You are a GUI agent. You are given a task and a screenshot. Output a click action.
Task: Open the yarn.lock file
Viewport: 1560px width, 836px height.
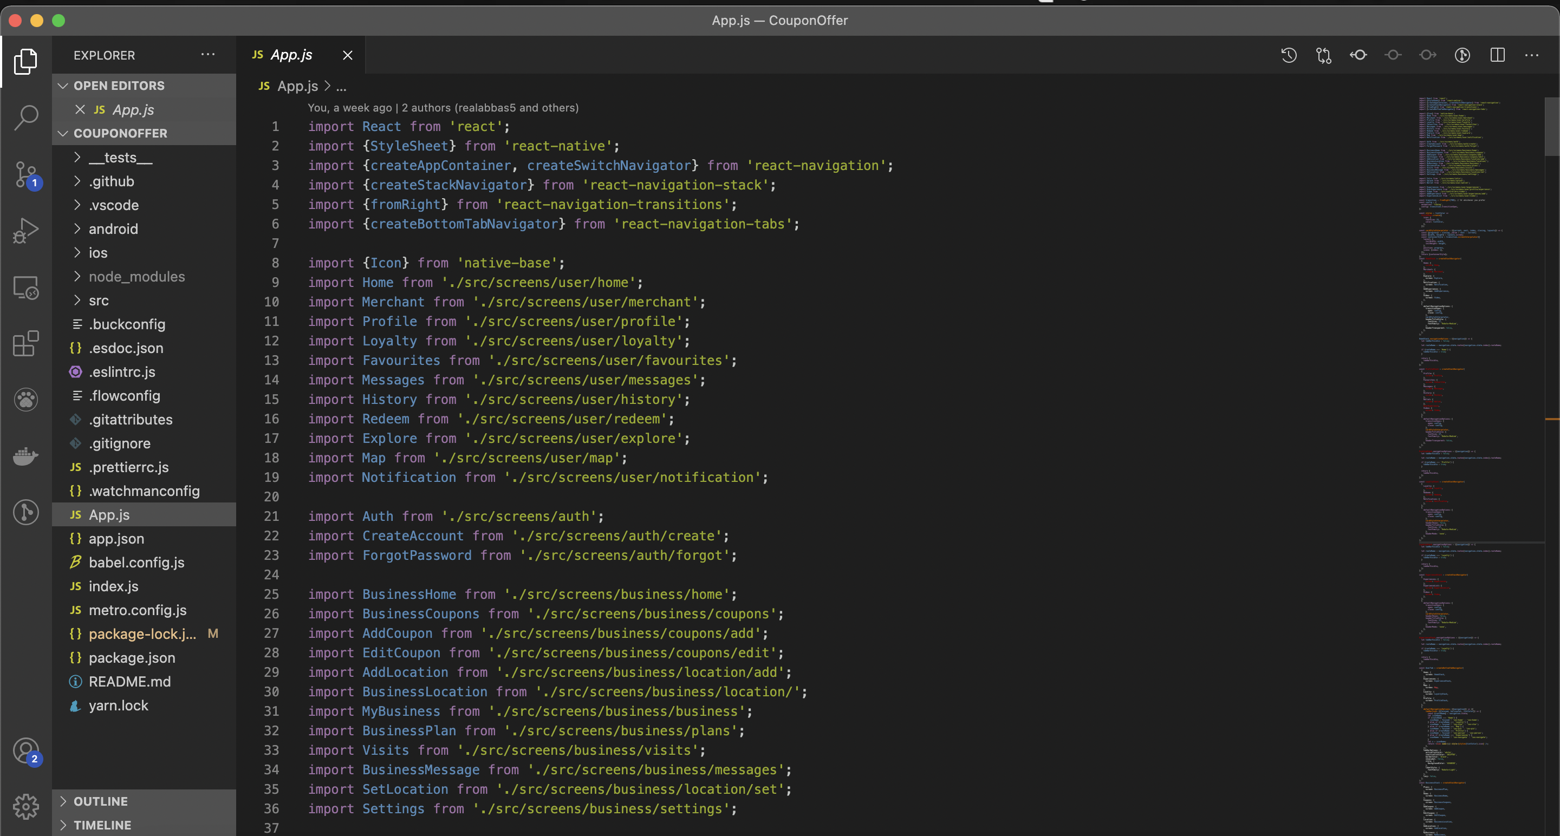[144, 706]
